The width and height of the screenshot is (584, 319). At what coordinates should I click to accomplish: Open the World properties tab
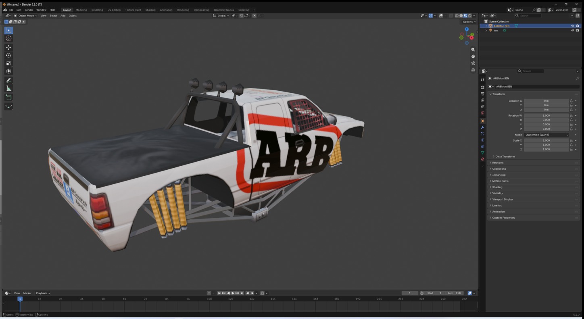(x=482, y=113)
